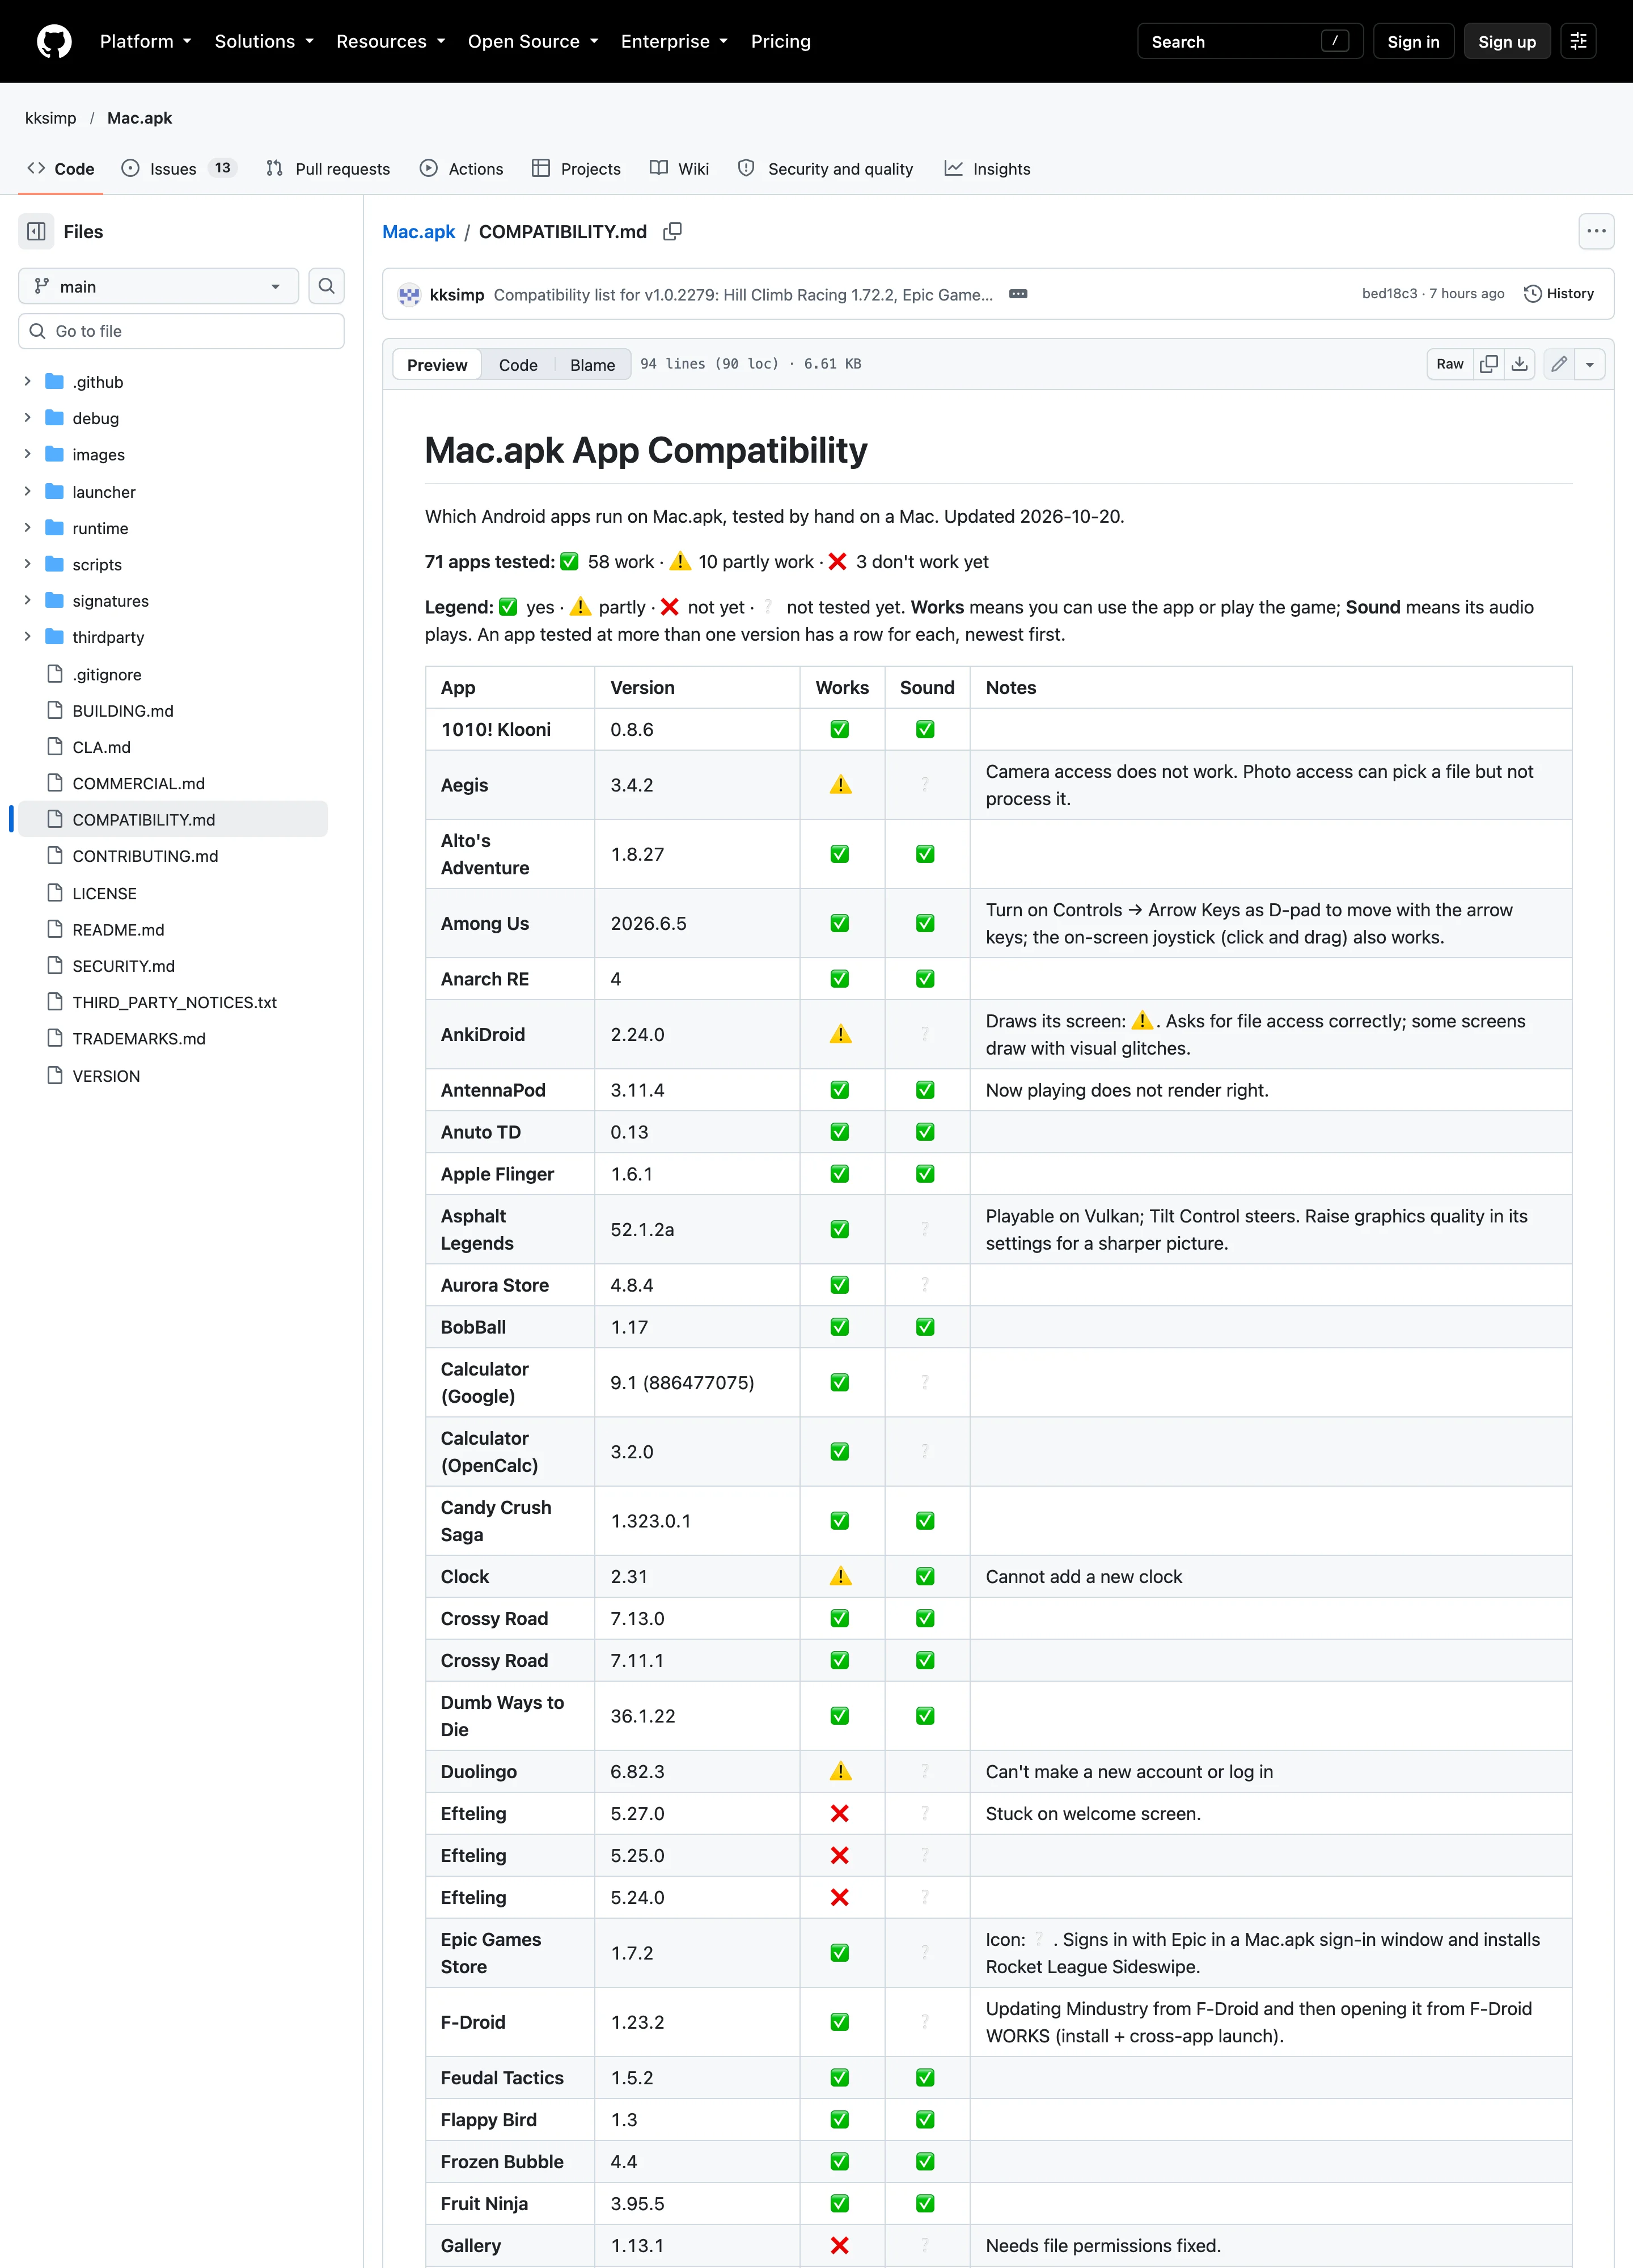Focus the header Search box
1633x2268 pixels.
tap(1250, 41)
